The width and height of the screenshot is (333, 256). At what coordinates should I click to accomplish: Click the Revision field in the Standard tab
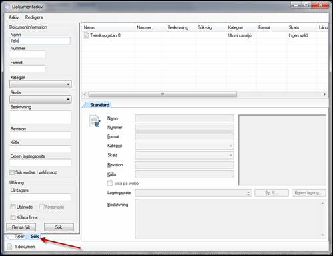(184, 165)
